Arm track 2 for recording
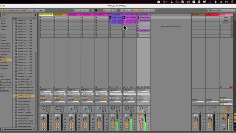Screen dimensions: 236x133 point(57,130)
